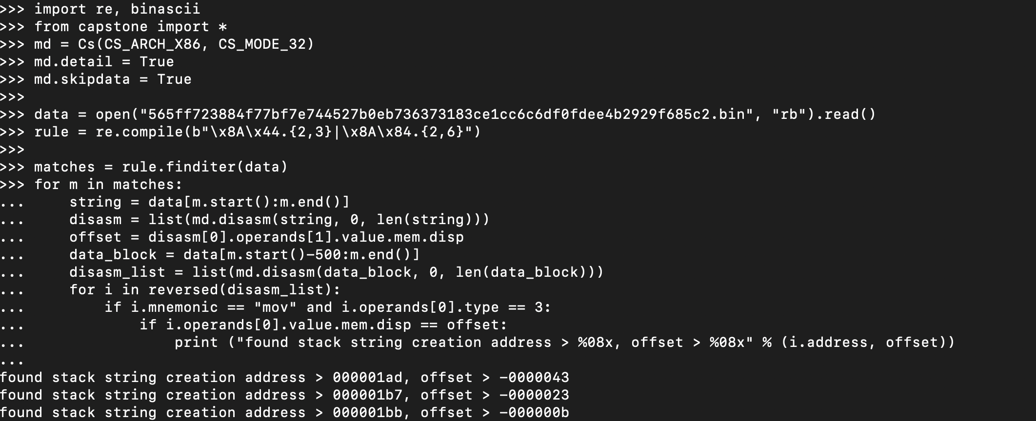Click 'value.mem.disp' on the offset line

coord(402,237)
